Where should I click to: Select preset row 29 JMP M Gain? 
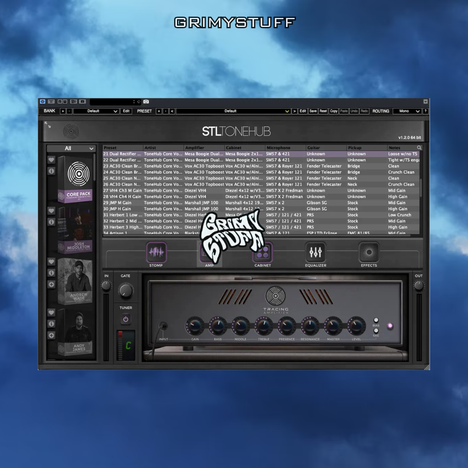click(261, 202)
